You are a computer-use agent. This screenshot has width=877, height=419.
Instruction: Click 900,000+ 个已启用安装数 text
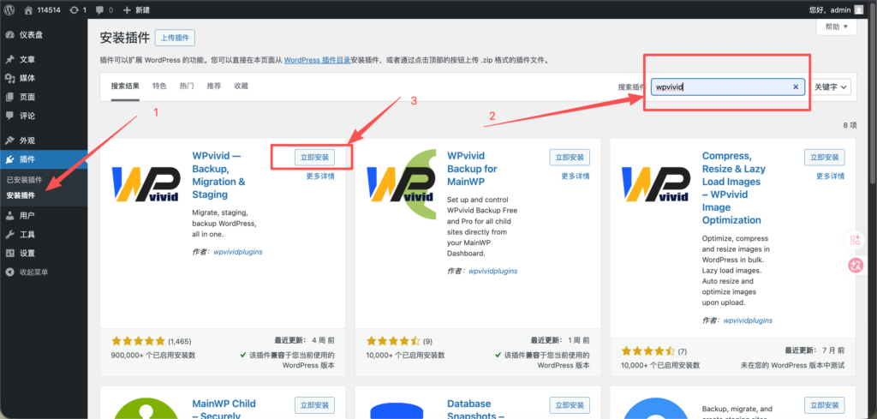(x=153, y=356)
